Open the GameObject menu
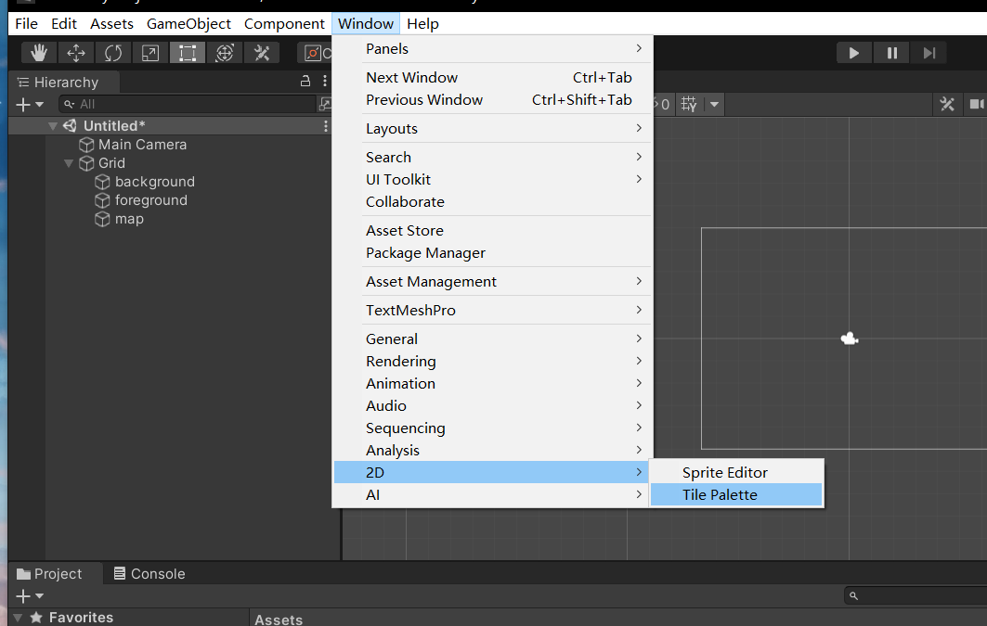Viewport: 987px width, 626px height. pyautogui.click(x=188, y=24)
